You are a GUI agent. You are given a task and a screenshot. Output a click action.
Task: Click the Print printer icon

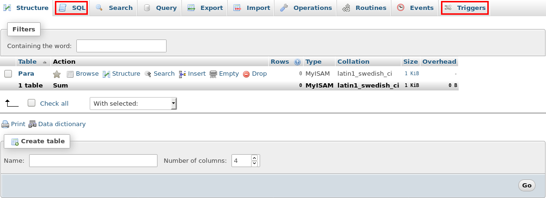click(x=5, y=124)
